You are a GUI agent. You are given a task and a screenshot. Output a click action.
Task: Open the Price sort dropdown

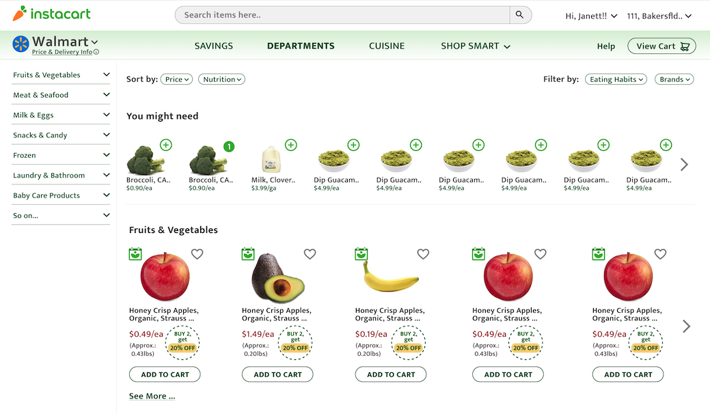tap(176, 79)
